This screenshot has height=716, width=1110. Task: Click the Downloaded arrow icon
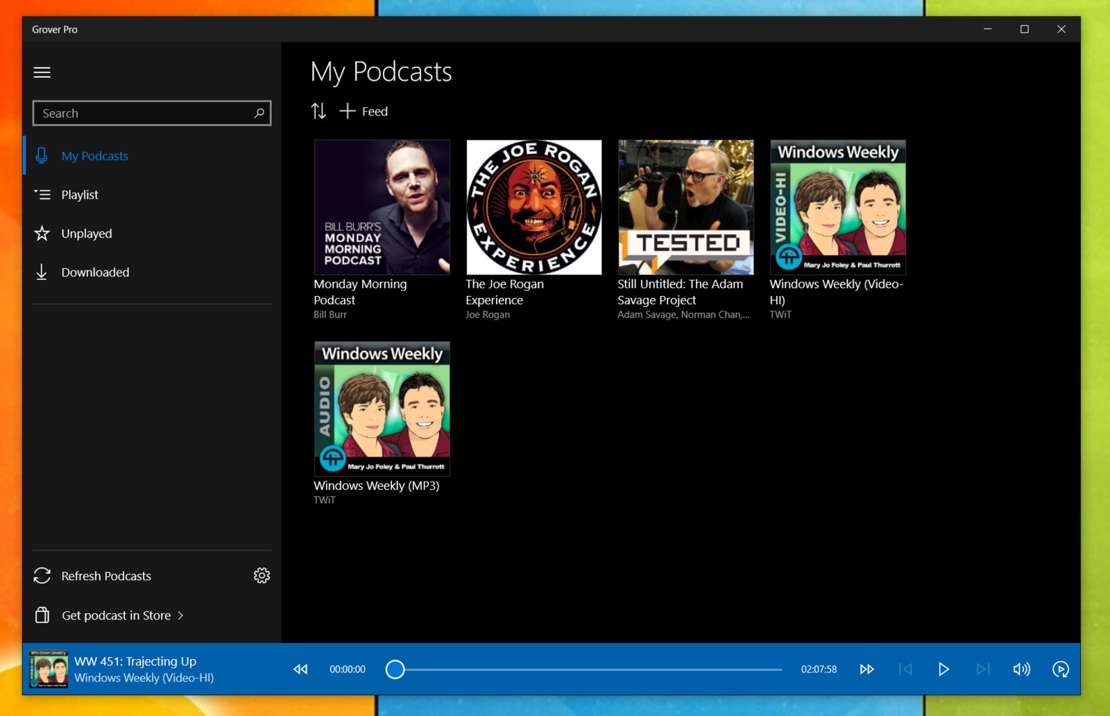pos(42,272)
